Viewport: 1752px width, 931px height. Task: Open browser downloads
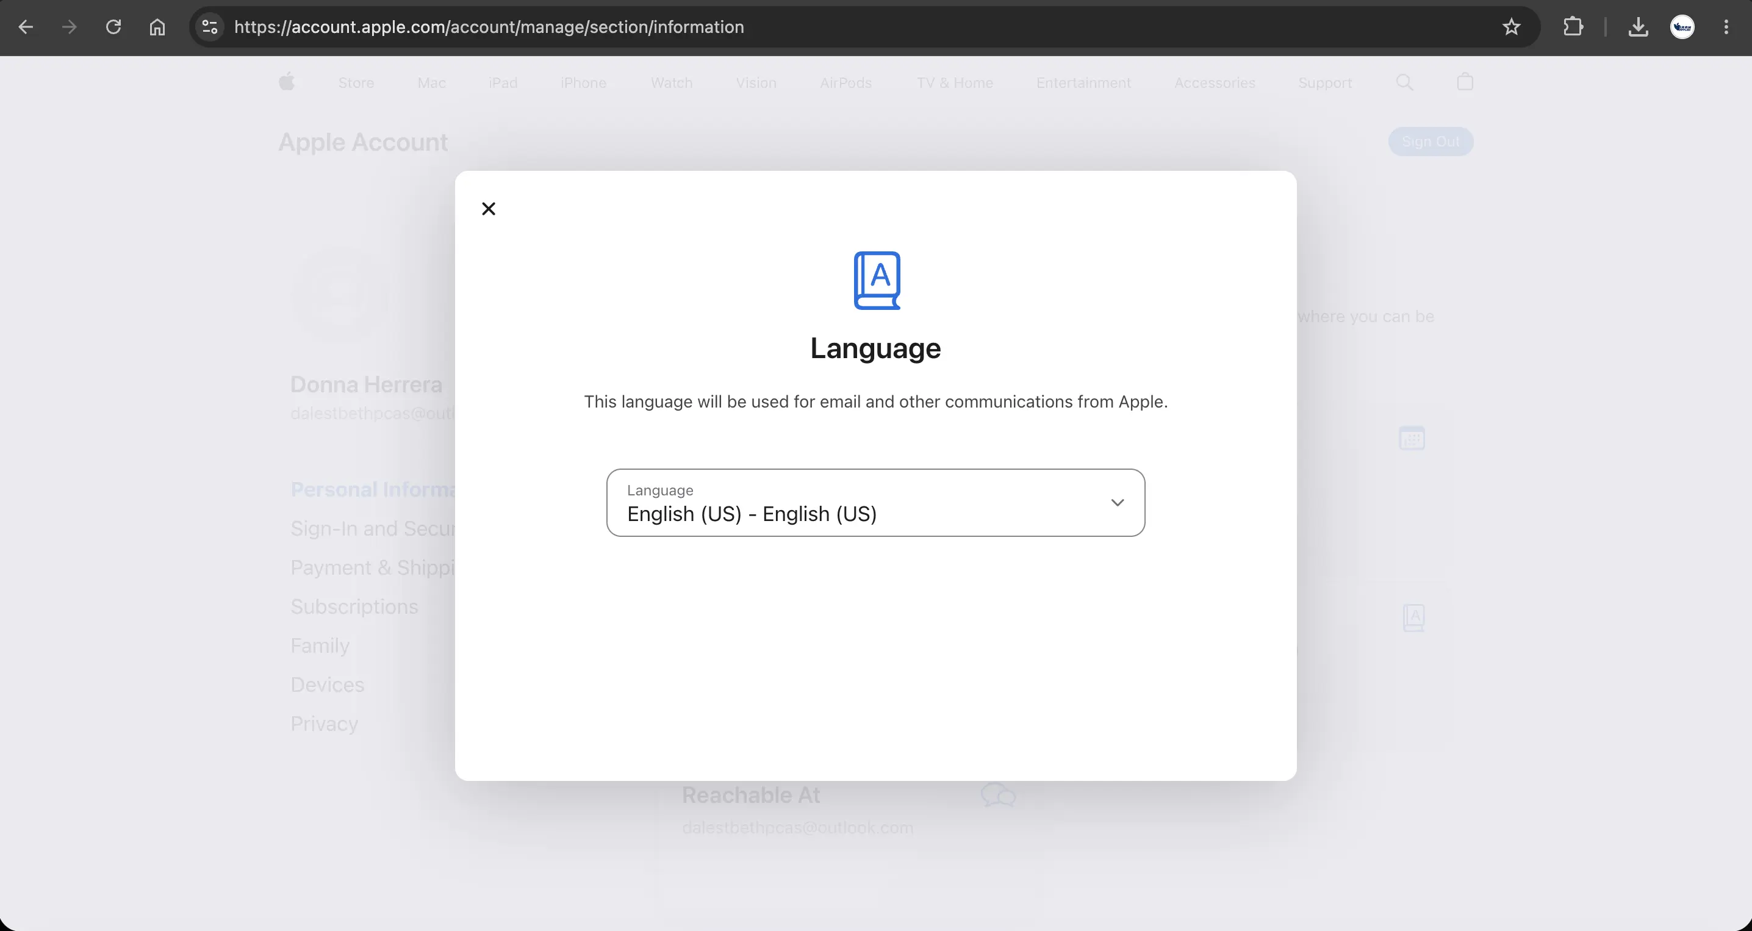tap(1639, 27)
